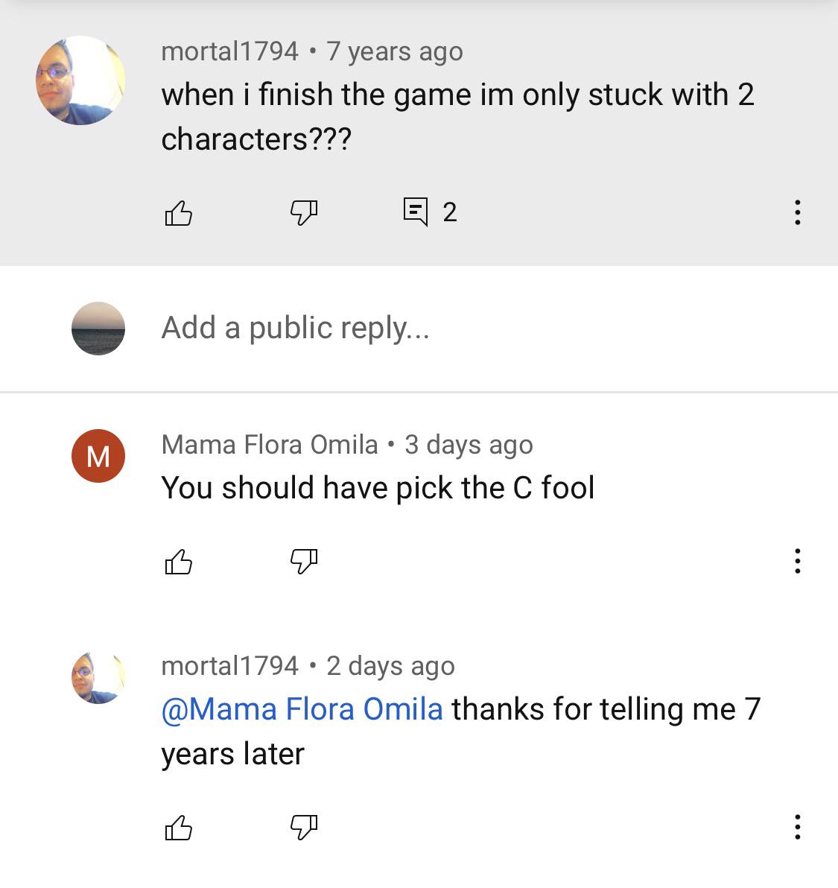Select Mama Flora Omila's comment timestamp

469,444
